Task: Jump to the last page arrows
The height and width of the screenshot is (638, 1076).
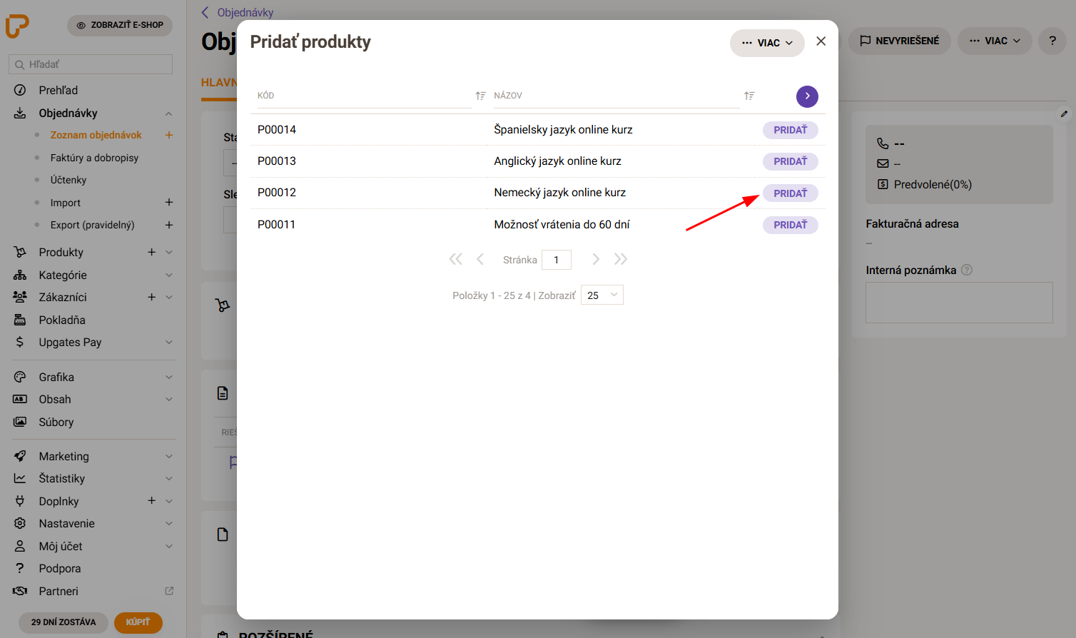Action: [621, 259]
